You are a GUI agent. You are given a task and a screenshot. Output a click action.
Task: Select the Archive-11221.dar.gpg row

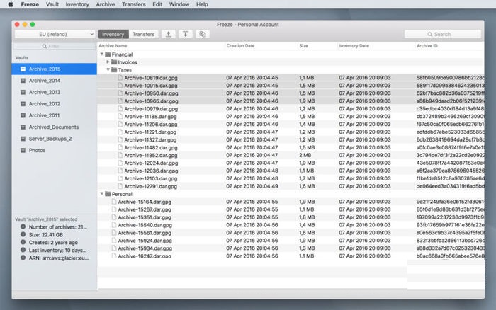pyautogui.click(x=291, y=132)
